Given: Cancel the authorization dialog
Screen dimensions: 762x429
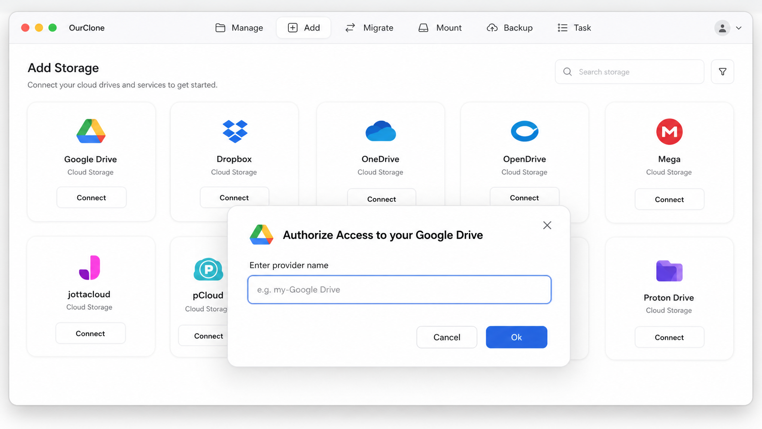Looking at the screenshot, I should pyautogui.click(x=447, y=337).
